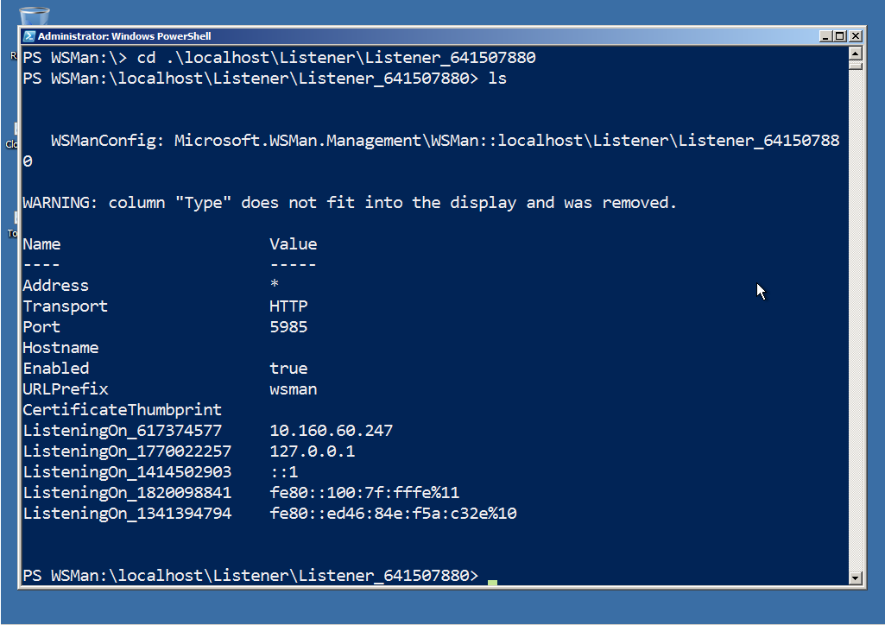885x625 pixels.
Task: Click the loopback address 127.0.0.1
Action: click(x=312, y=451)
